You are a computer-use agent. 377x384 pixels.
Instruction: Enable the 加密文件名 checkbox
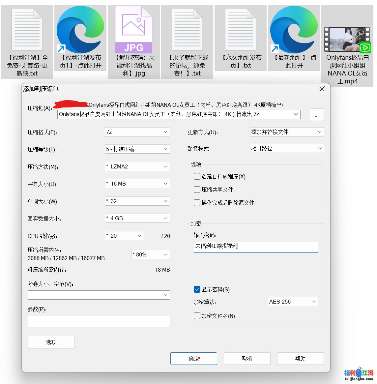(197, 316)
